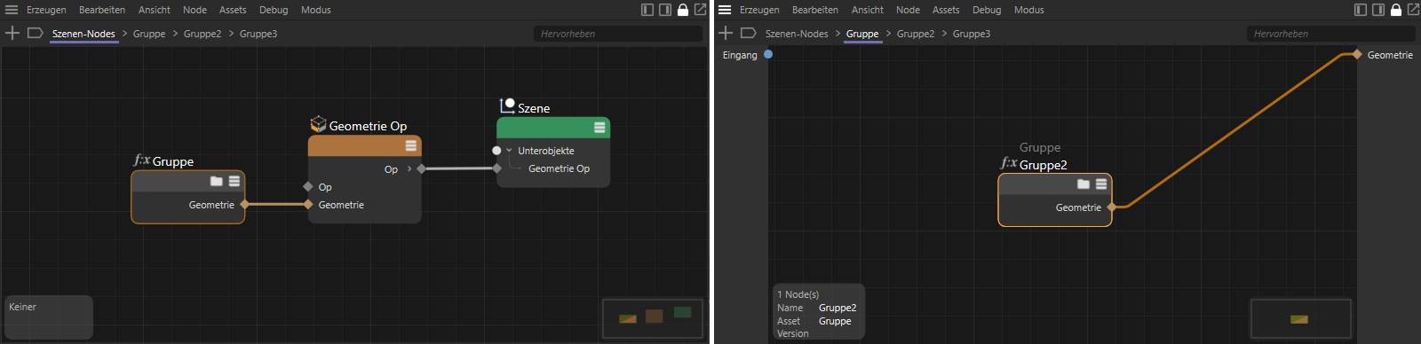Open the Bearbeiten menu in the left editor
The width and height of the screenshot is (1421, 344).
102,10
